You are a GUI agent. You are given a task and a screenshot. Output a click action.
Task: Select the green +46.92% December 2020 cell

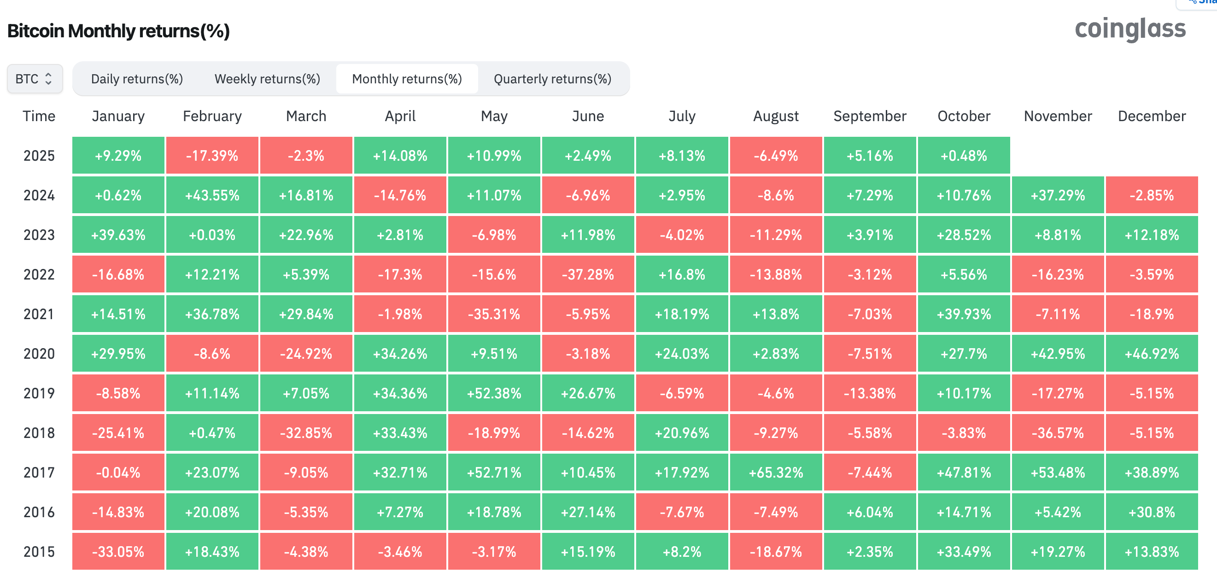[x=1152, y=353]
